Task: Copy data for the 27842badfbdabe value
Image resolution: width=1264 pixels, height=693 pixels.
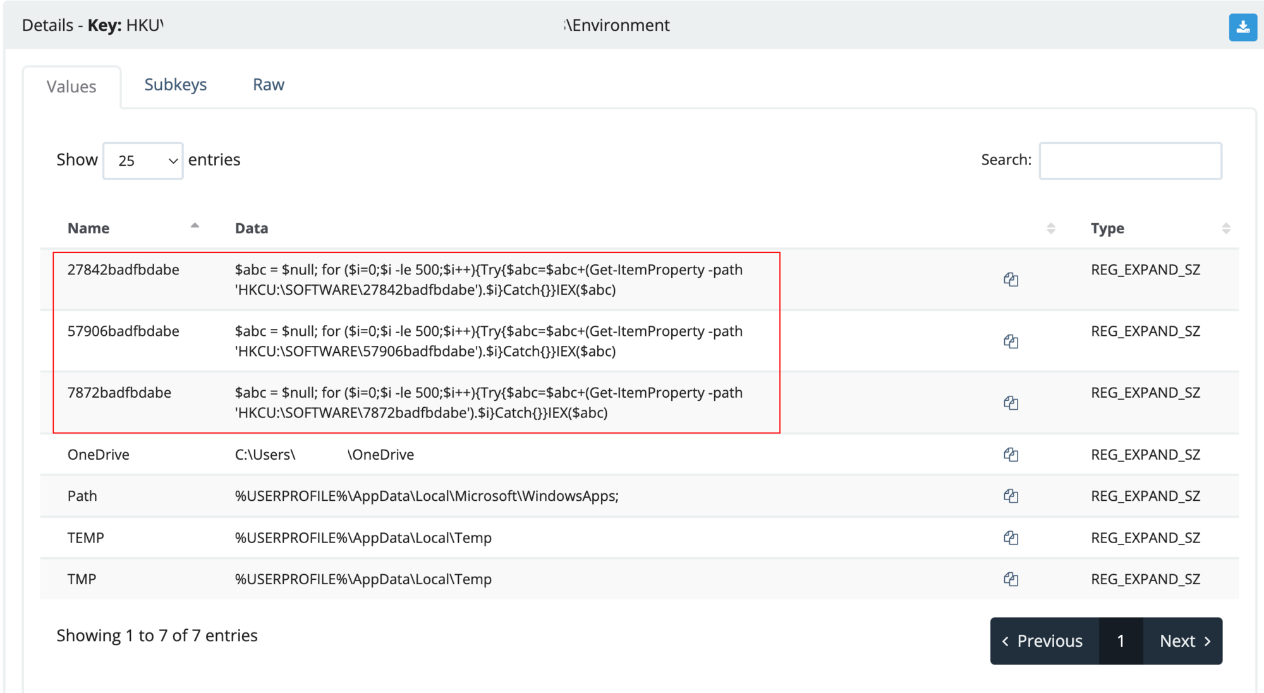Action: pyautogui.click(x=1011, y=279)
